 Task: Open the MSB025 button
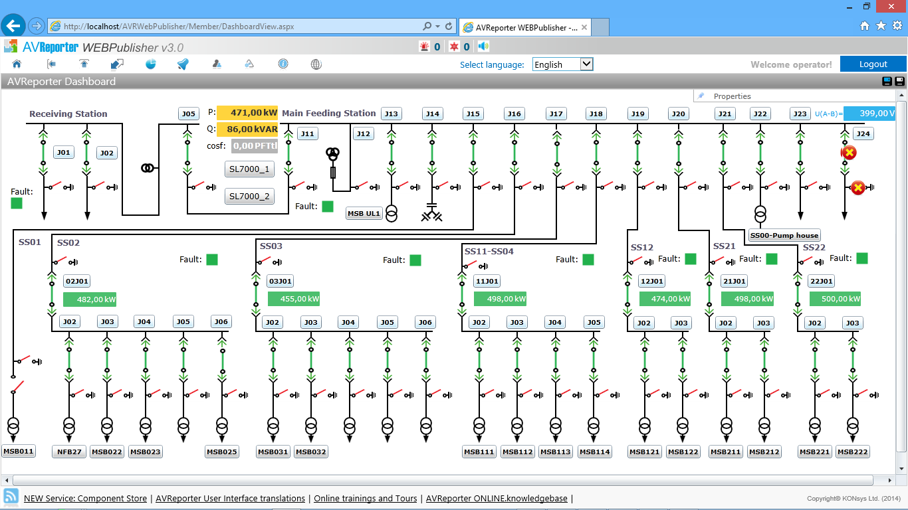(x=222, y=452)
